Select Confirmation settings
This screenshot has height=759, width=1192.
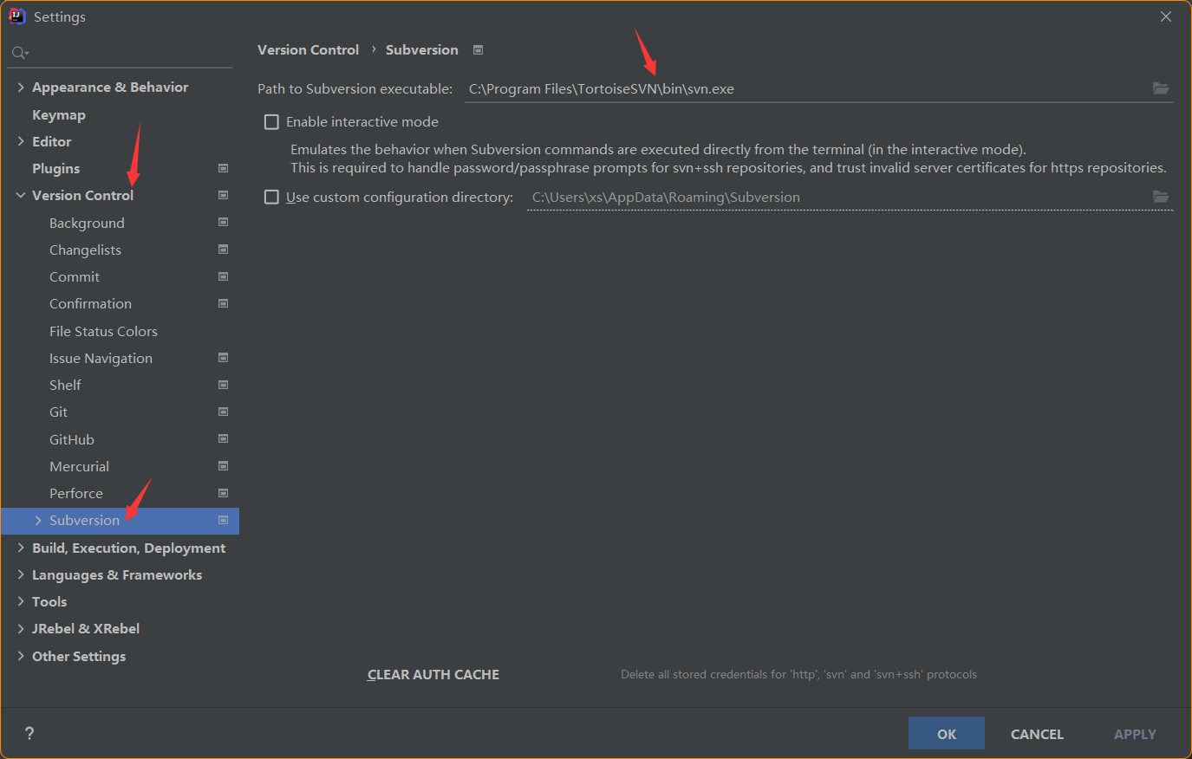[90, 303]
